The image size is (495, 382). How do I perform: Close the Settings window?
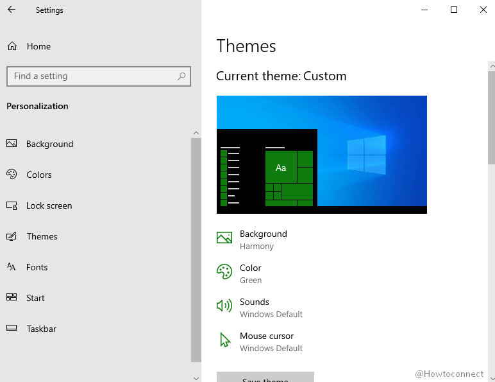483,10
